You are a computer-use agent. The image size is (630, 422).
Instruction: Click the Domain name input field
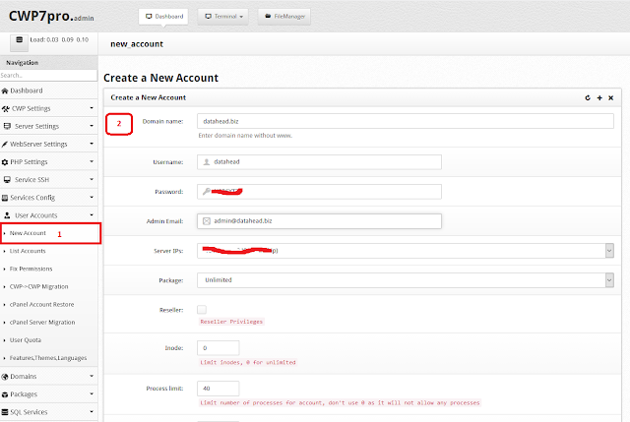pyautogui.click(x=406, y=121)
